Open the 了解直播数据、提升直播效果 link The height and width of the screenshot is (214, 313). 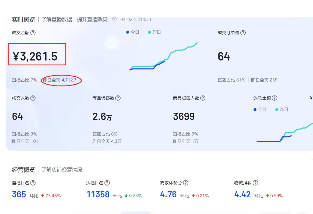point(74,19)
